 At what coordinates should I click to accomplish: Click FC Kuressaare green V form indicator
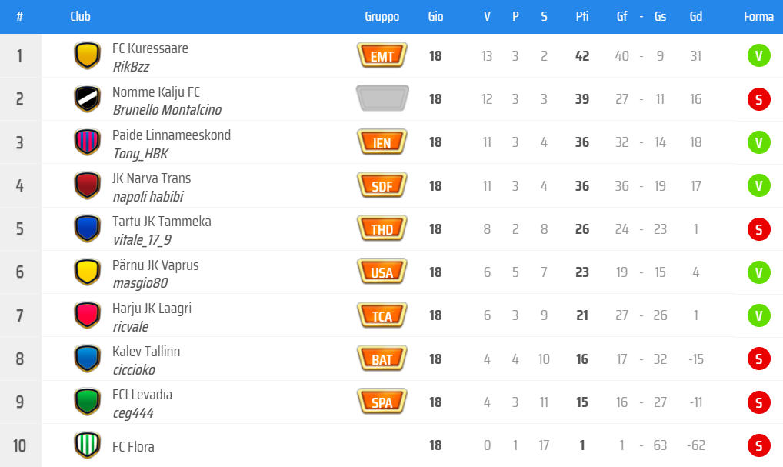click(x=758, y=55)
